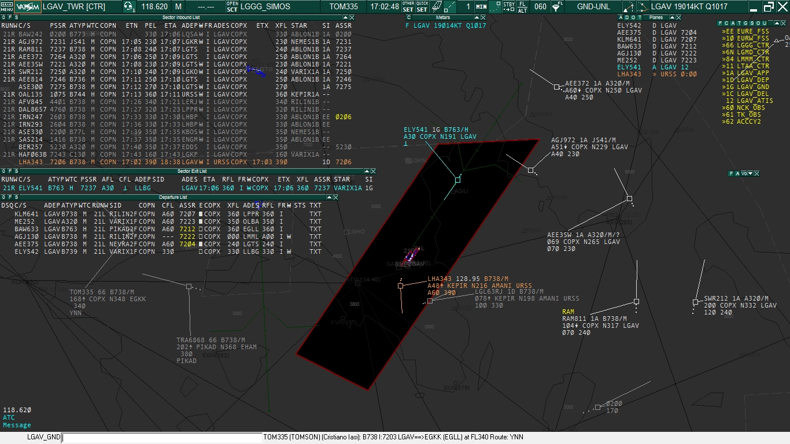Open the LGAV_TWR callsign connection field
Screen dimensions: 790x444
point(82,7)
